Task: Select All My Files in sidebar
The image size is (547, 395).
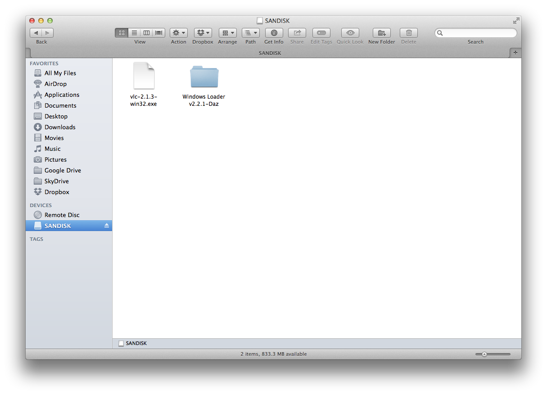Action: click(x=69, y=73)
